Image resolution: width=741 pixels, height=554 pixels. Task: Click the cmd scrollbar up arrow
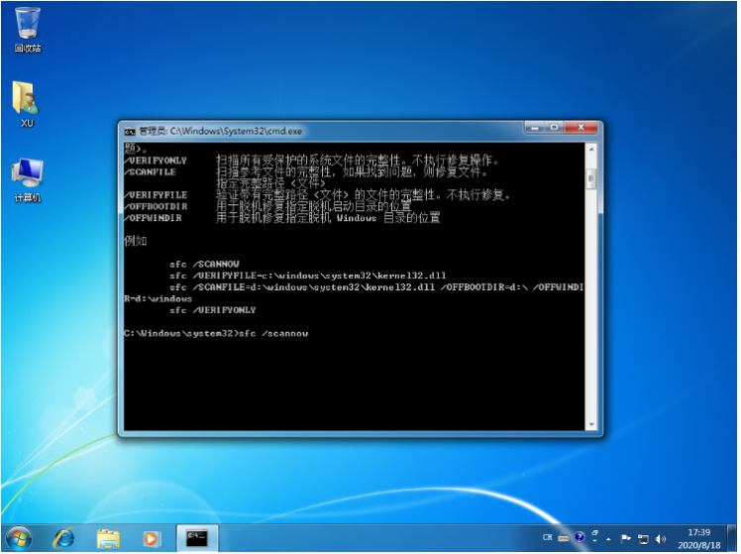pos(591,149)
